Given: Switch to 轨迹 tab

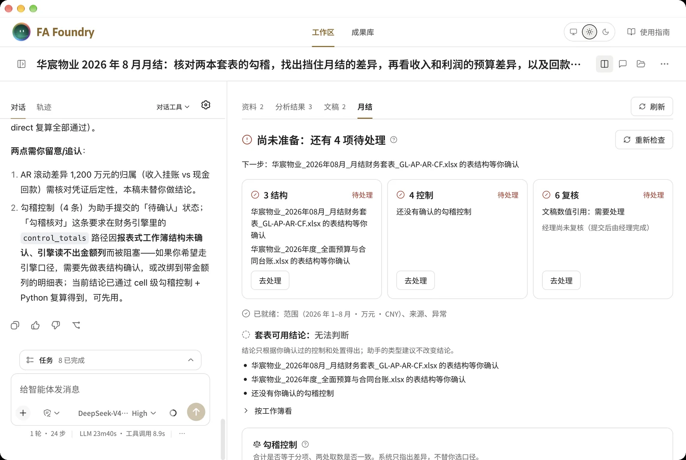Looking at the screenshot, I should (x=44, y=107).
